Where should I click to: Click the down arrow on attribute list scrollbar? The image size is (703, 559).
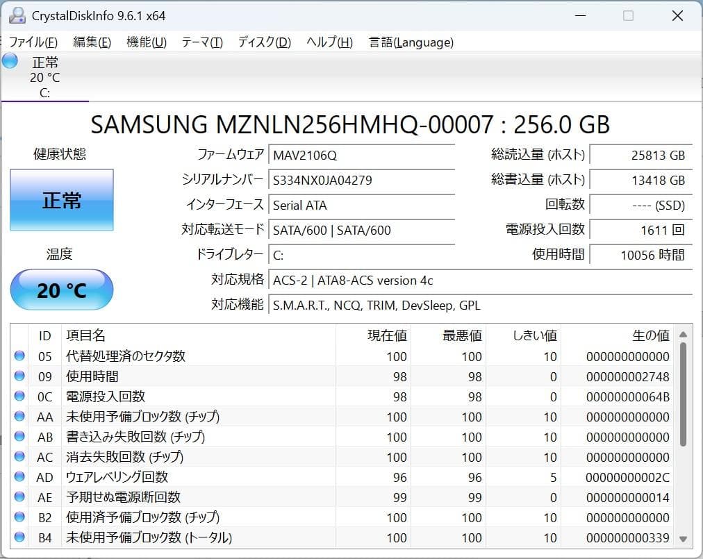[x=681, y=537]
